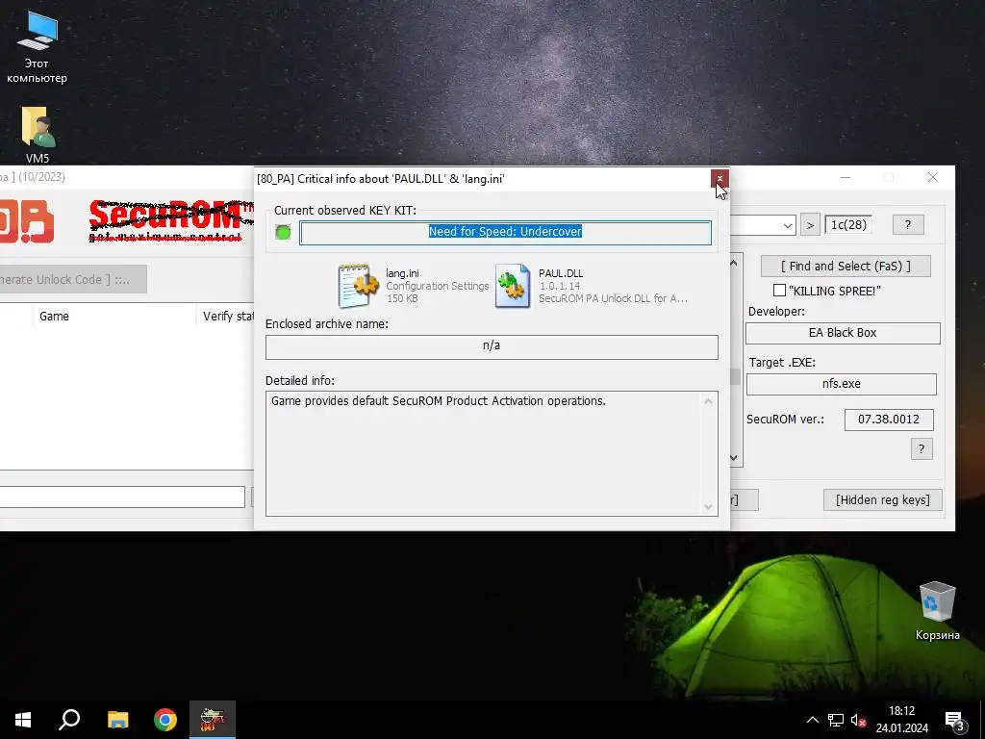Screen dimensions: 985x739
Task: Click the lang.ini configuration file icon
Action: click(358, 286)
